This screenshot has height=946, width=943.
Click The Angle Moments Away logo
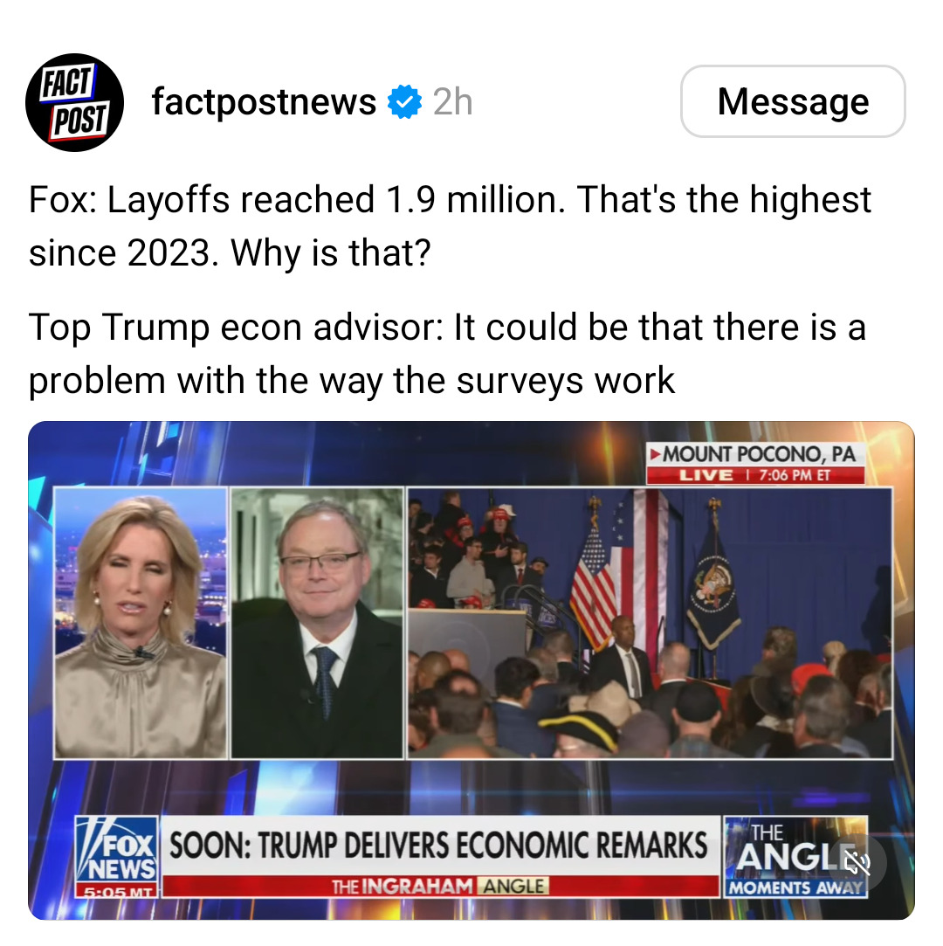pos(795,857)
